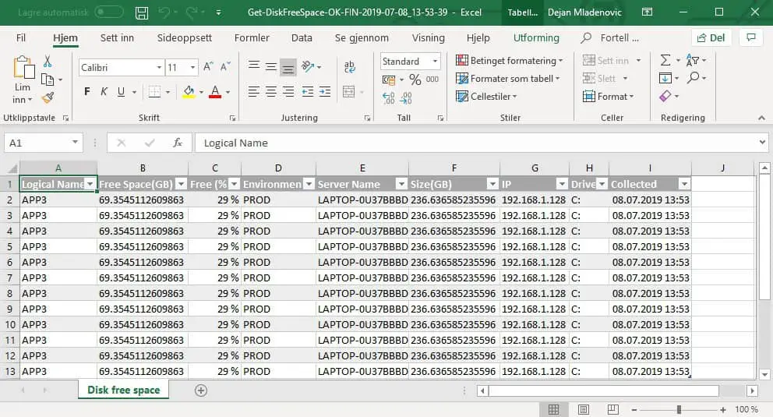Click the Find magnifier icon in Redigering
This screenshot has width=773, height=417.
(x=694, y=78)
